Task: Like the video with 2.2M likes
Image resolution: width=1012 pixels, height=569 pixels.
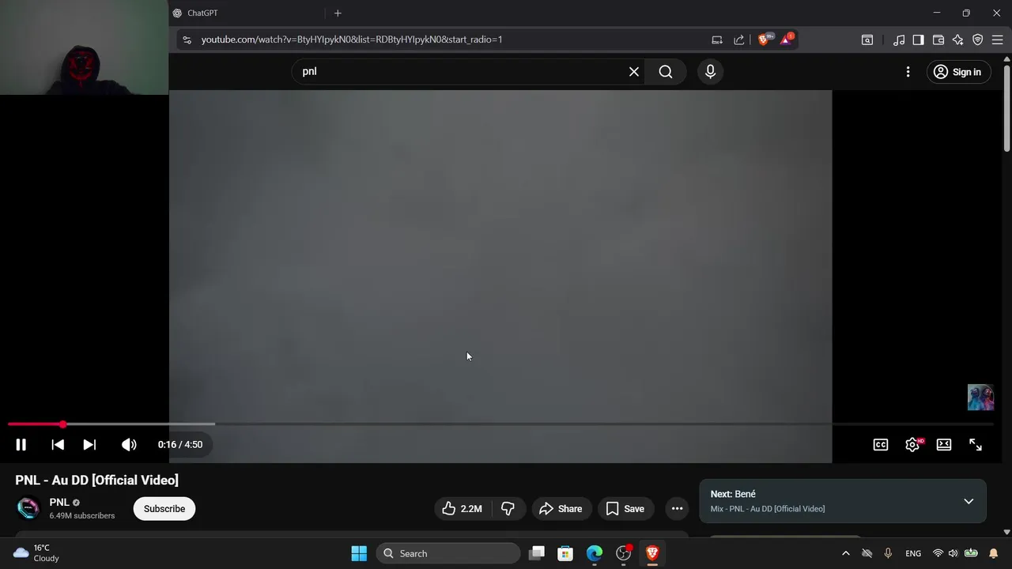Action: (x=463, y=509)
